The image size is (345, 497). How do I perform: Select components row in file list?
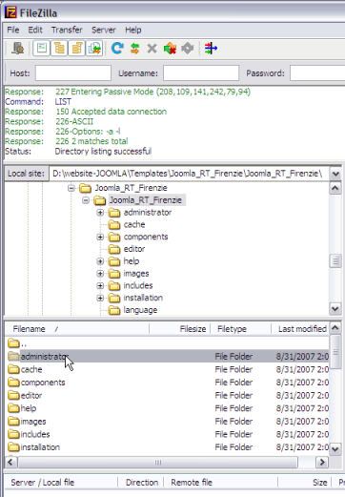click(x=168, y=383)
